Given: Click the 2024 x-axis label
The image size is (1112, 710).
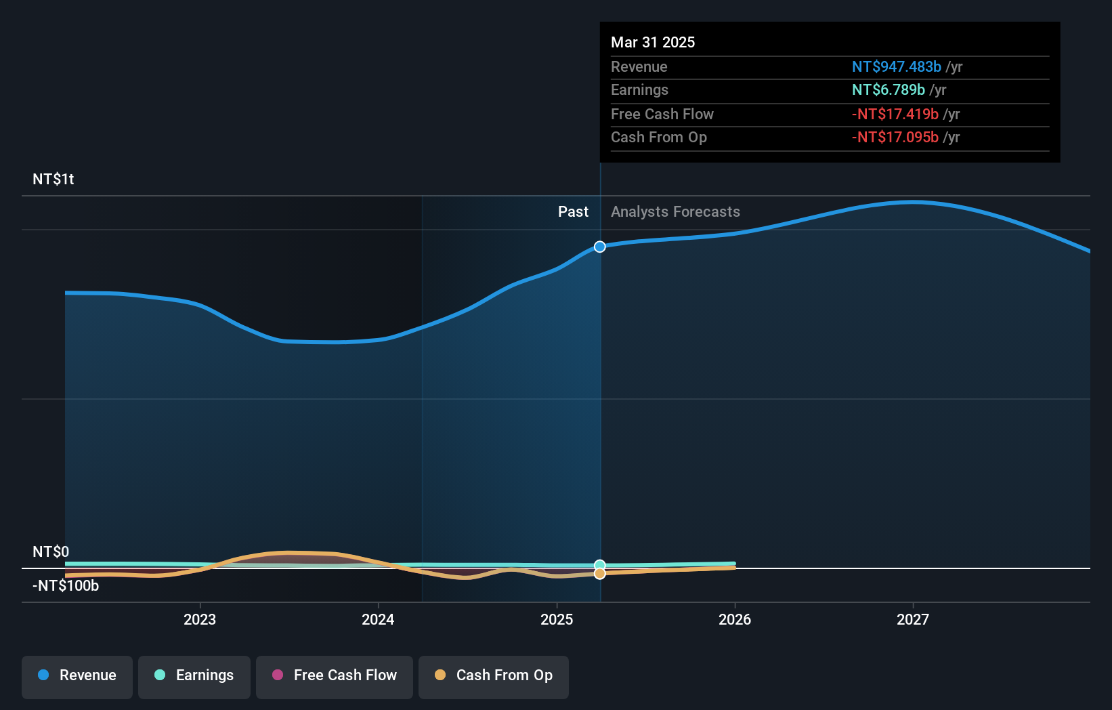Looking at the screenshot, I should pyautogui.click(x=378, y=619).
